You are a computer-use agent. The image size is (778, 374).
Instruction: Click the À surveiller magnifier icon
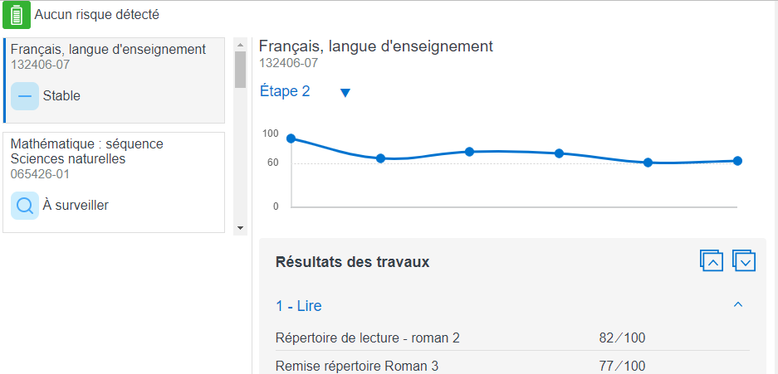(x=25, y=205)
